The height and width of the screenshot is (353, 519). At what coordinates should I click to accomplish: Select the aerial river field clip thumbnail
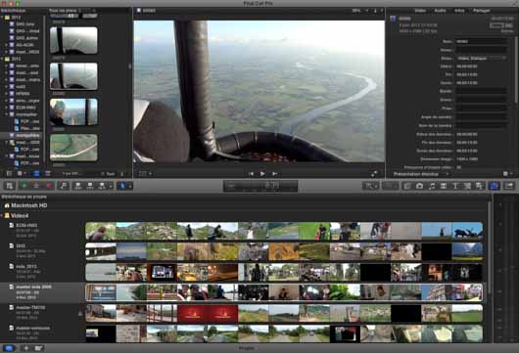click(x=73, y=148)
